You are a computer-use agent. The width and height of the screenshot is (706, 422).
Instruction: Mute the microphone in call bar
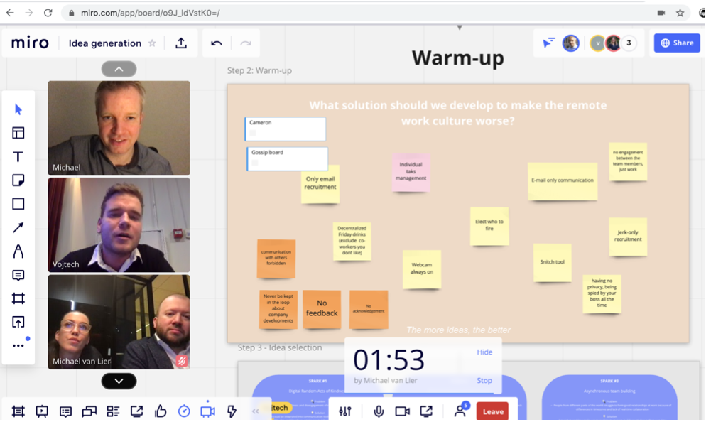tap(379, 411)
